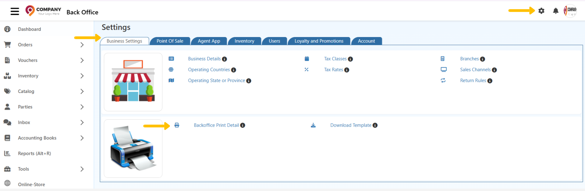Viewport: 585px width, 191px height.
Task: Click the Accounting Books icon
Action: click(7, 138)
